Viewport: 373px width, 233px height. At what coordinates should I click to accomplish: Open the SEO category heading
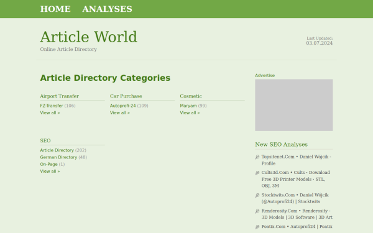(x=45, y=140)
